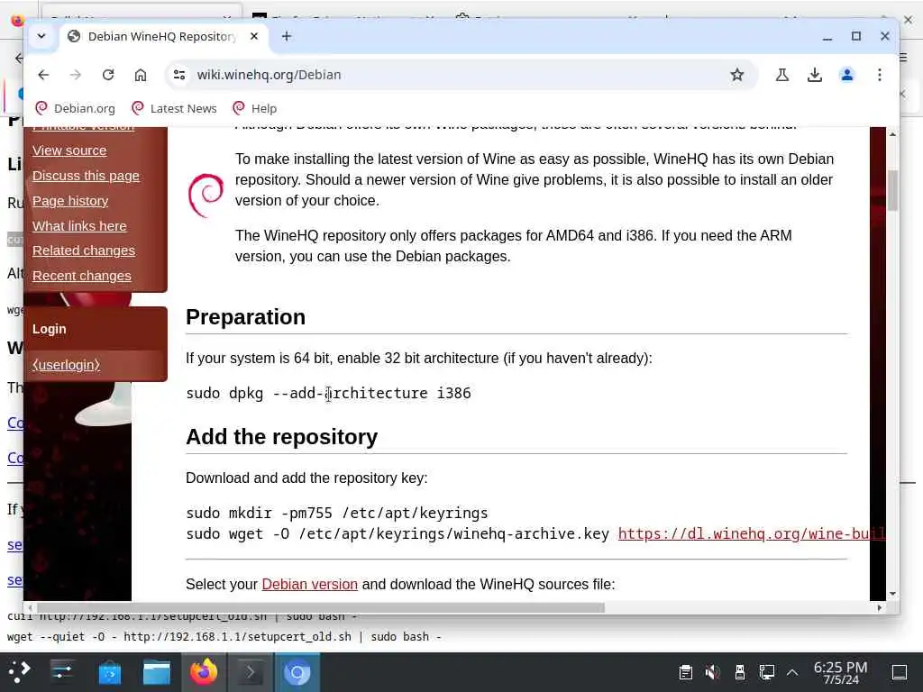Select Chromium task in taskbar
Image resolution: width=923 pixels, height=692 pixels.
tap(297, 672)
